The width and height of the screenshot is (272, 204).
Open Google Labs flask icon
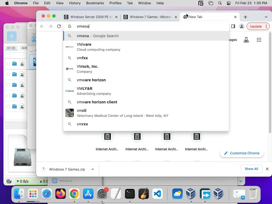coord(246,40)
